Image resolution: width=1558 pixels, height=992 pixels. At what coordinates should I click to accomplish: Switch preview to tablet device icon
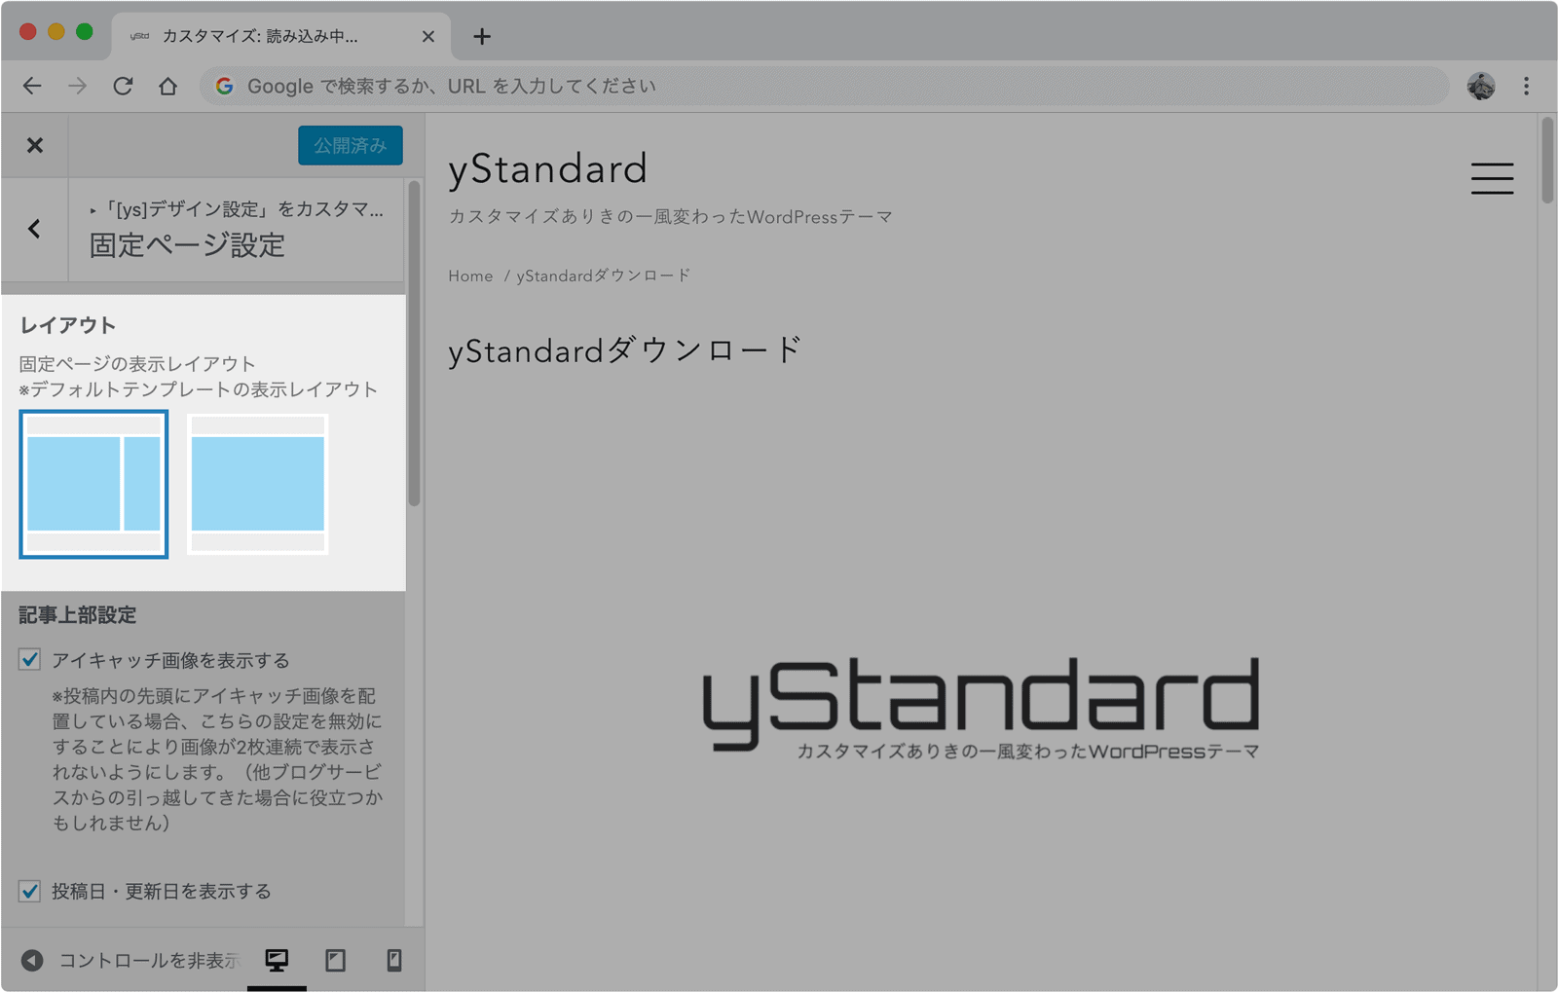tap(335, 961)
